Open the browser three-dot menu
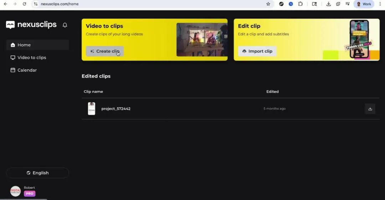Viewport: 385px width, 200px height. (380, 4)
